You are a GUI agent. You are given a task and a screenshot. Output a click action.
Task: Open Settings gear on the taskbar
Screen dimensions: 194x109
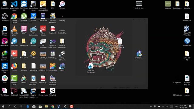[65, 106]
